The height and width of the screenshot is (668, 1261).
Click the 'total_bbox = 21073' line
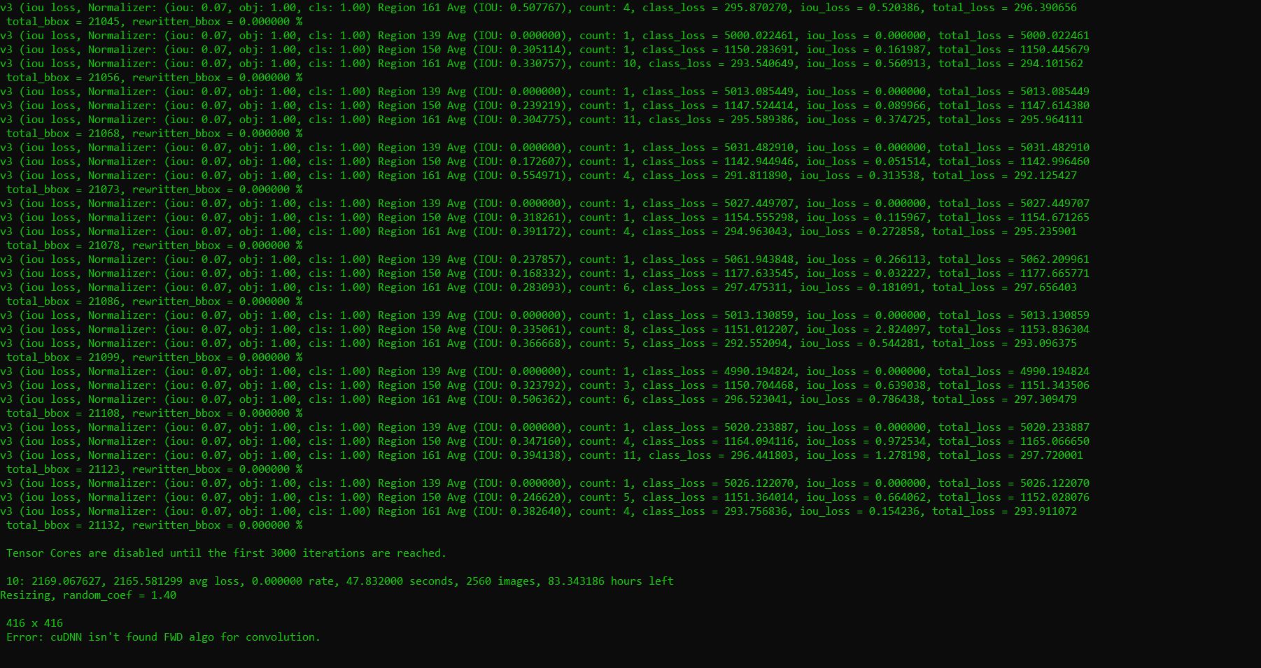(x=155, y=190)
